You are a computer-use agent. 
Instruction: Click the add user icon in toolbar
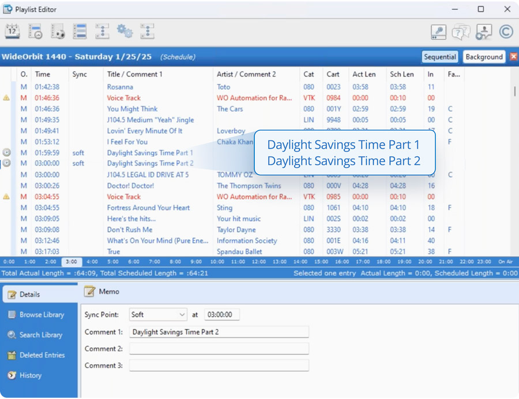483,32
